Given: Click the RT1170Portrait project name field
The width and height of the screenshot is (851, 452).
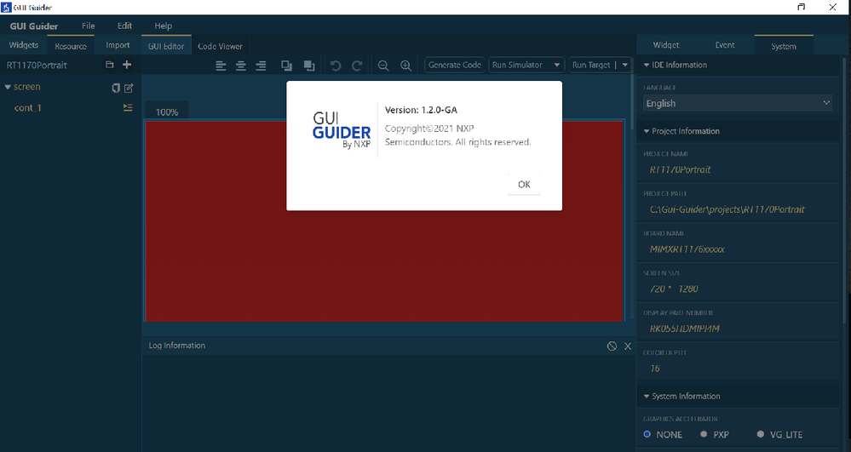Looking at the screenshot, I should pos(680,170).
